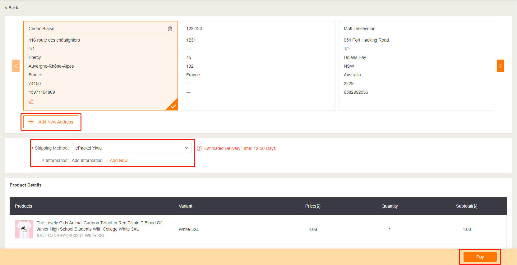Select the Matt Tesseyman address card
The height and width of the screenshot is (265, 517).
415,66
